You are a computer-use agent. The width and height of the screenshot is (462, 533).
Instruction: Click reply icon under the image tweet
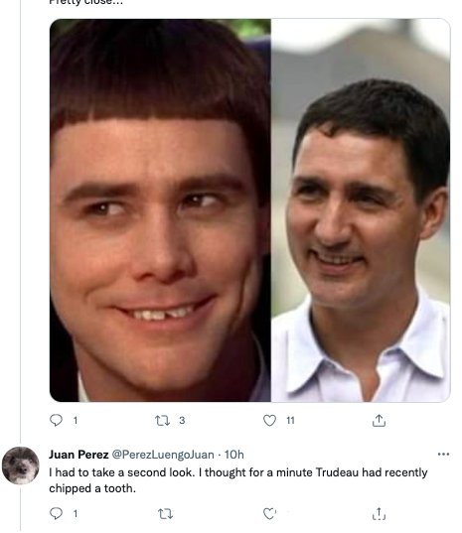(56, 421)
